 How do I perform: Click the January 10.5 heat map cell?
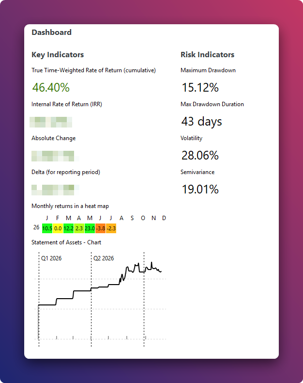point(47,228)
